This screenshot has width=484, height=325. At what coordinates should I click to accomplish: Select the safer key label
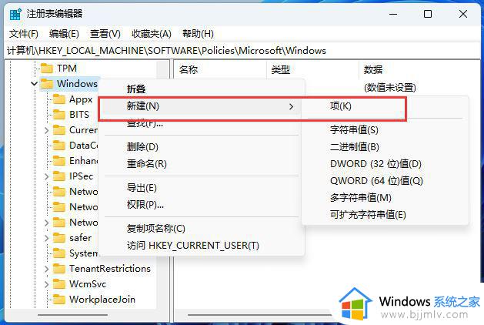coord(80,237)
